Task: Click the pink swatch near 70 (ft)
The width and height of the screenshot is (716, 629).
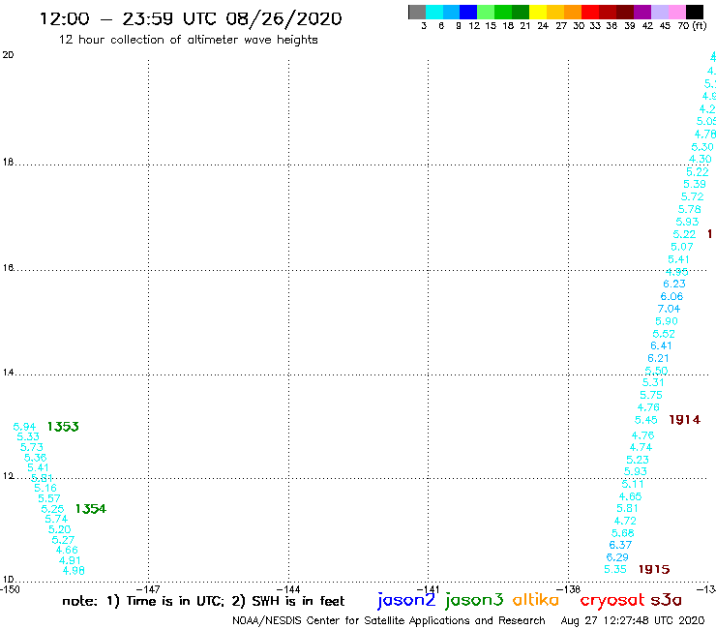Action: click(676, 12)
